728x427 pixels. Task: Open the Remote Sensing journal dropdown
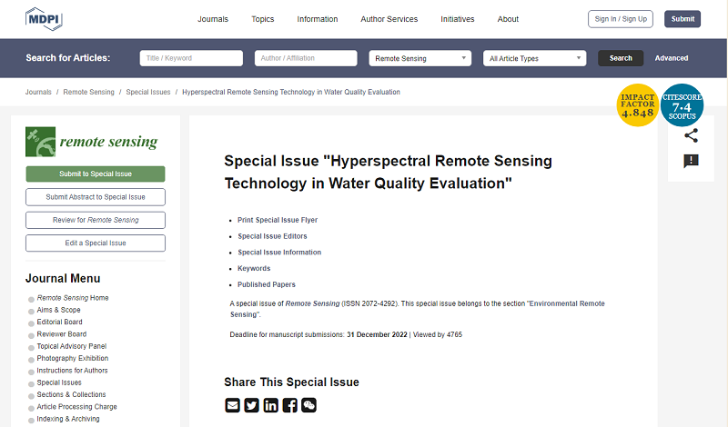click(420, 58)
